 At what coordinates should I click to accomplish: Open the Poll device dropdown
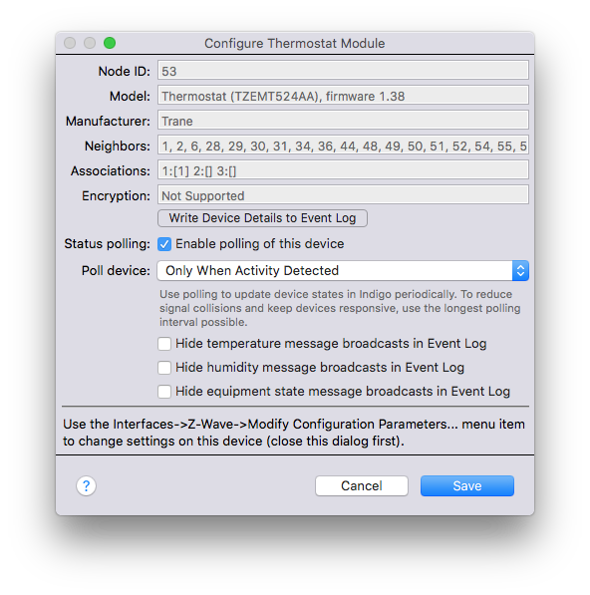click(x=343, y=270)
